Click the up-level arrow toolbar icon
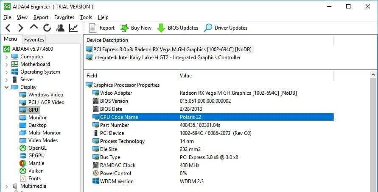Viewport: 378px width, 192px height. 34,27
